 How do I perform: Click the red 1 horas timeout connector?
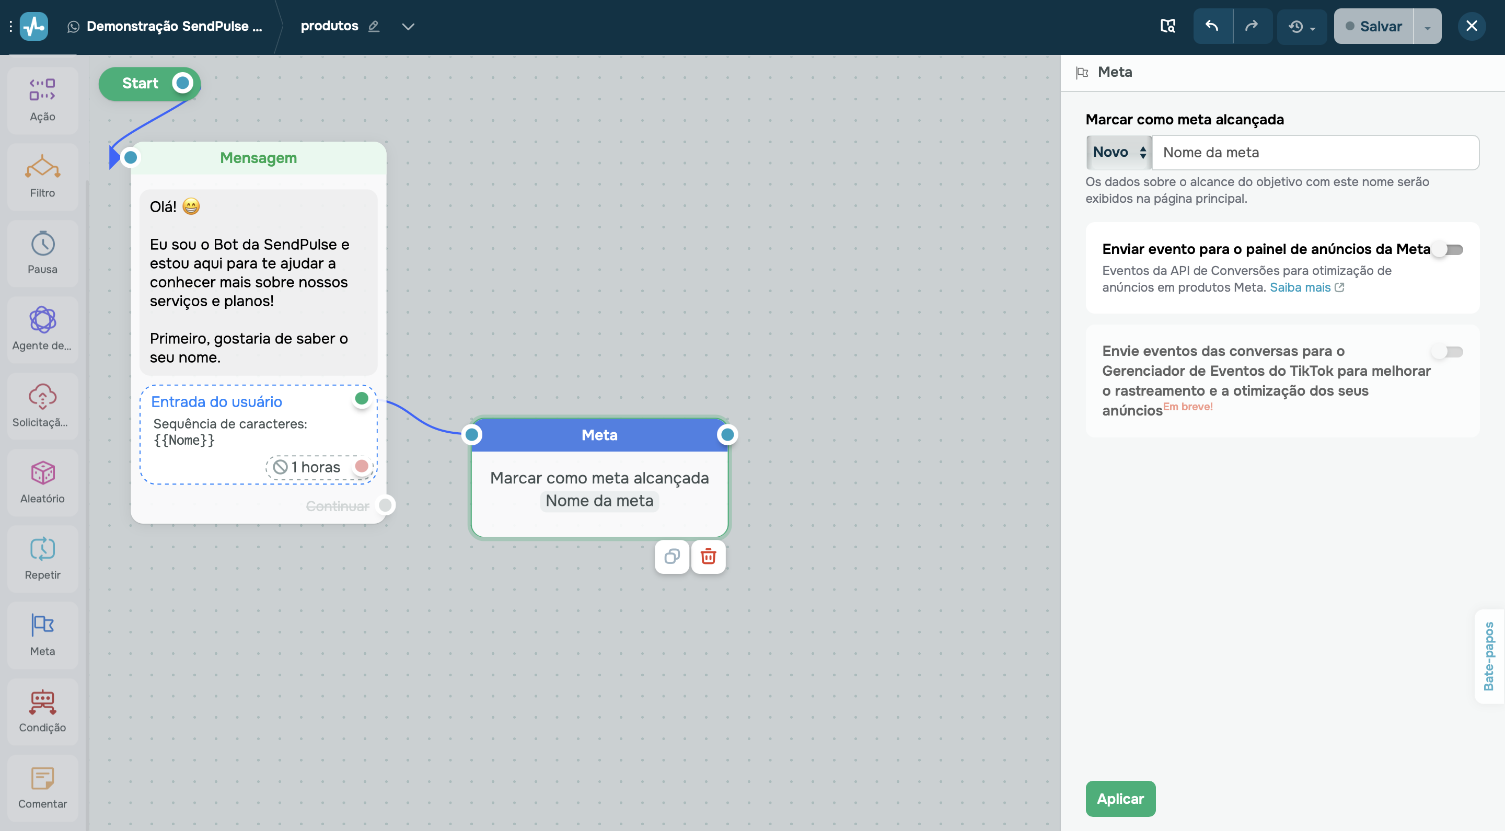click(362, 466)
